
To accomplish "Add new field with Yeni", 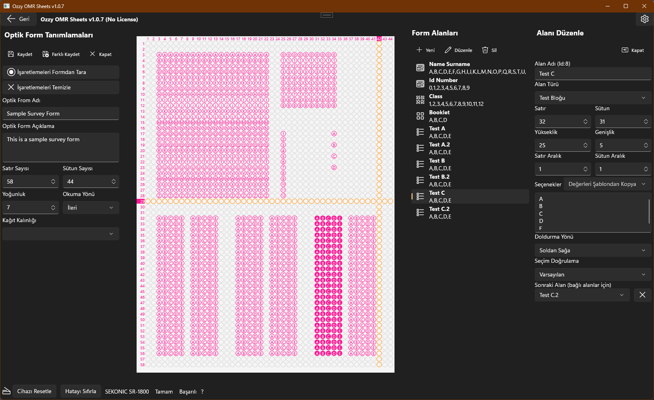I will [x=426, y=50].
